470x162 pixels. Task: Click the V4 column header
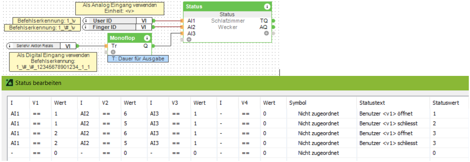pyautogui.click(x=249, y=103)
